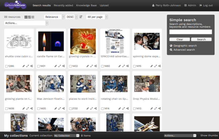The image size is (219, 139).
Task: Open the My Collection dropdown
Action: tap(66, 136)
